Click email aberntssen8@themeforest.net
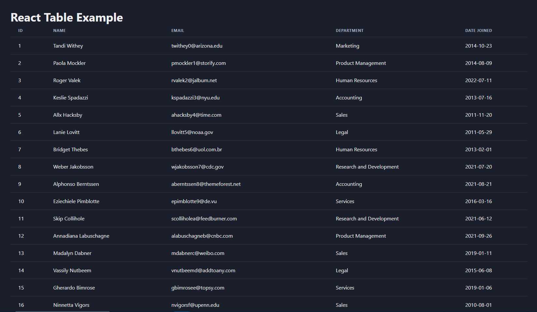Viewport: 537px width, 312px height. pyautogui.click(x=206, y=184)
